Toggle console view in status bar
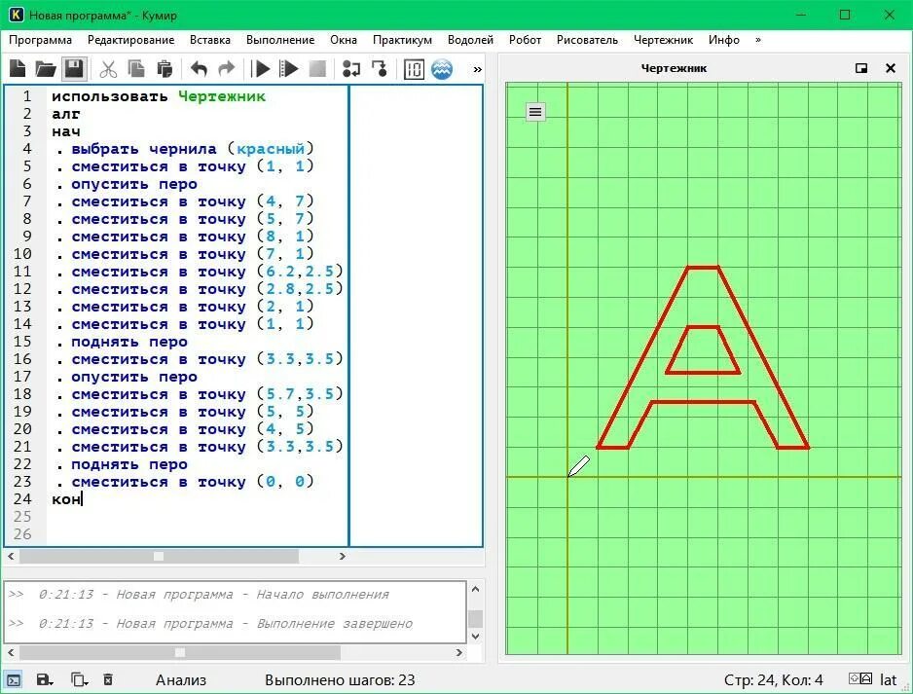This screenshot has width=913, height=694. click(14, 679)
